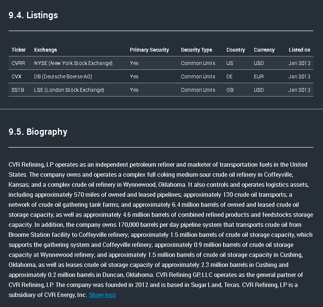Click the GB country cell
The image size is (323, 307).
tap(230, 90)
